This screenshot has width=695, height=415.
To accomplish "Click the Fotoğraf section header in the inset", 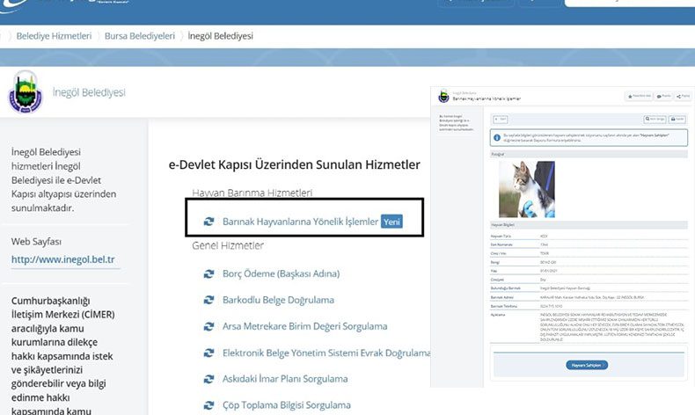I will coord(589,154).
